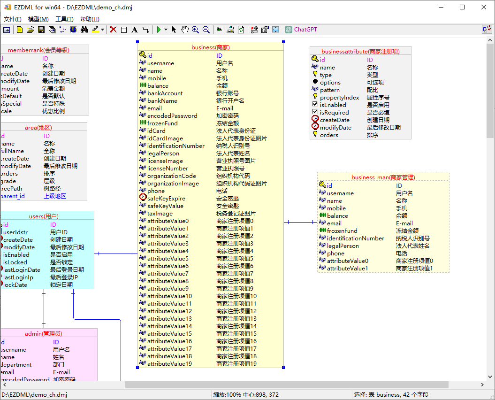This screenshot has width=495, height=400.
Task: Select the businessattribute(商家注册项) table header
Action: [360, 52]
